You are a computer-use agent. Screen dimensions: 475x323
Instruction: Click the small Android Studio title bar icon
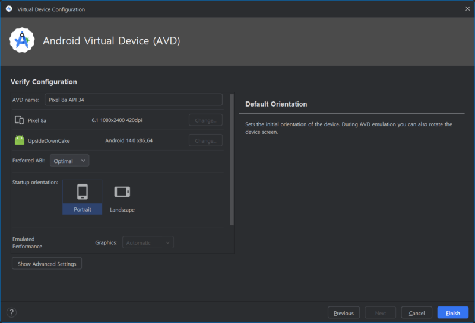point(9,9)
